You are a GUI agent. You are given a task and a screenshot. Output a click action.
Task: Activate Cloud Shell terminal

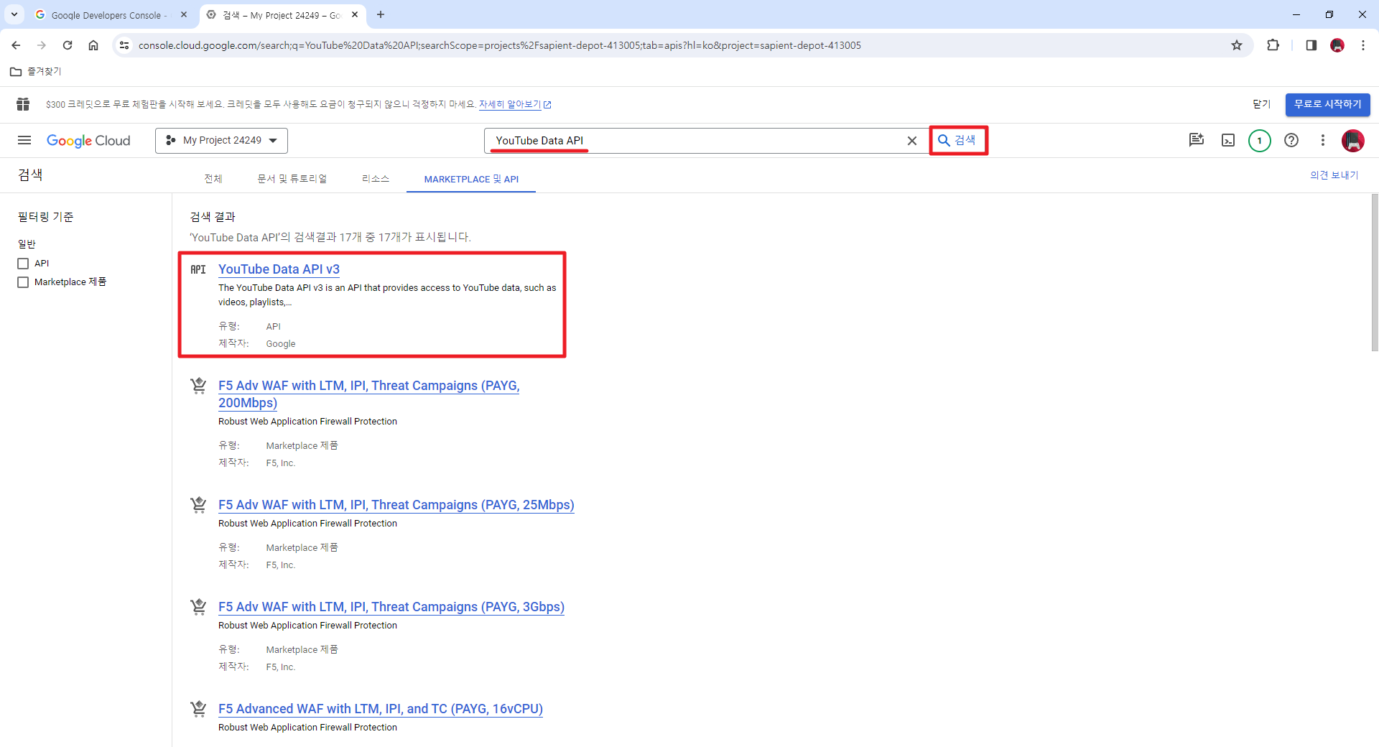pyautogui.click(x=1229, y=140)
